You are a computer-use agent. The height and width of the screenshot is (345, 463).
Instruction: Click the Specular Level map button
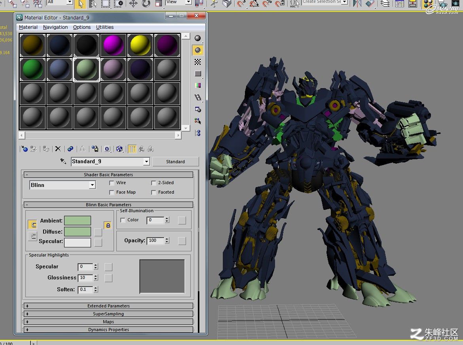coord(108,267)
